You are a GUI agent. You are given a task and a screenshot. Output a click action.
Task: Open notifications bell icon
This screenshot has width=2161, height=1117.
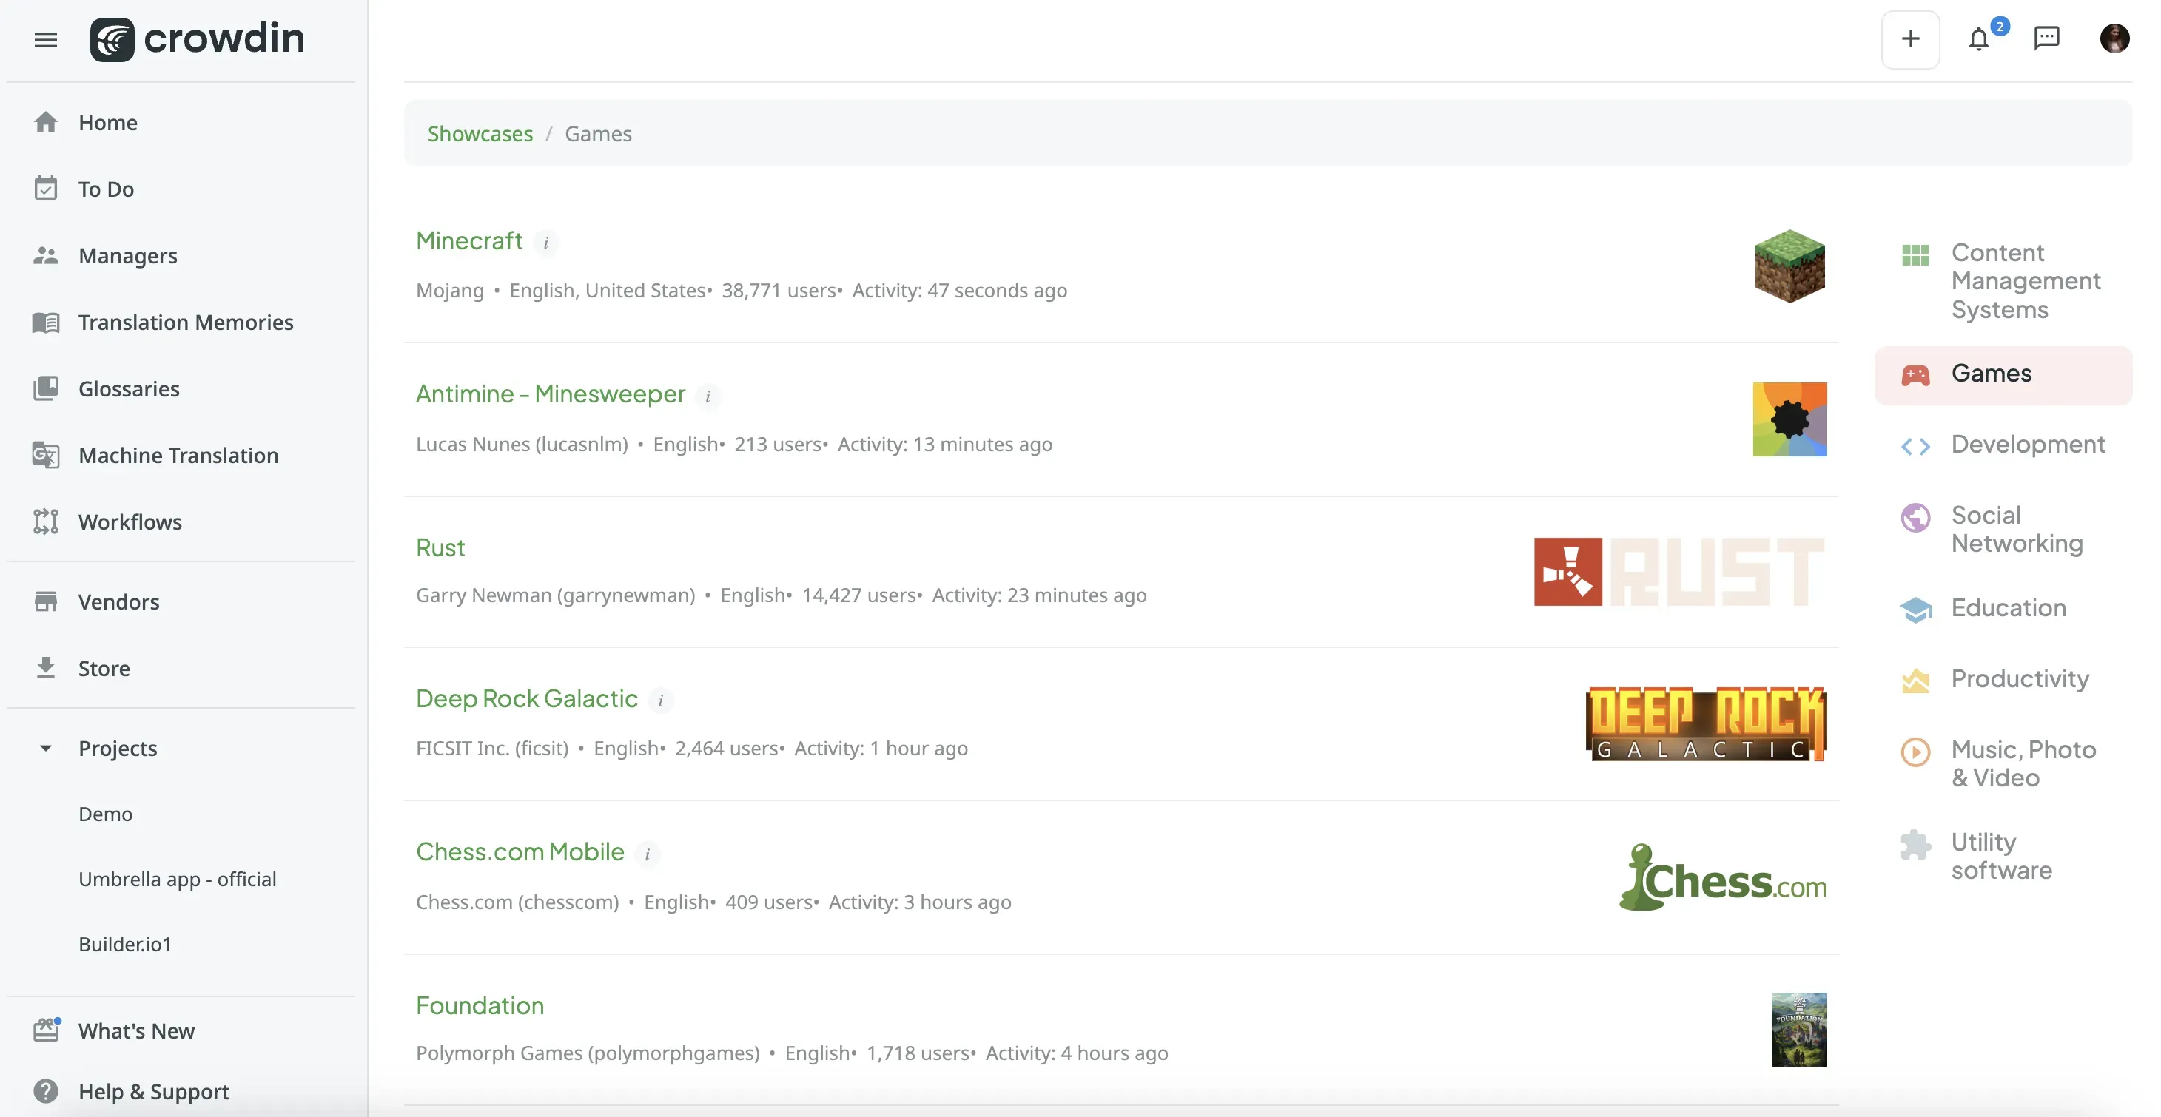(x=1978, y=39)
